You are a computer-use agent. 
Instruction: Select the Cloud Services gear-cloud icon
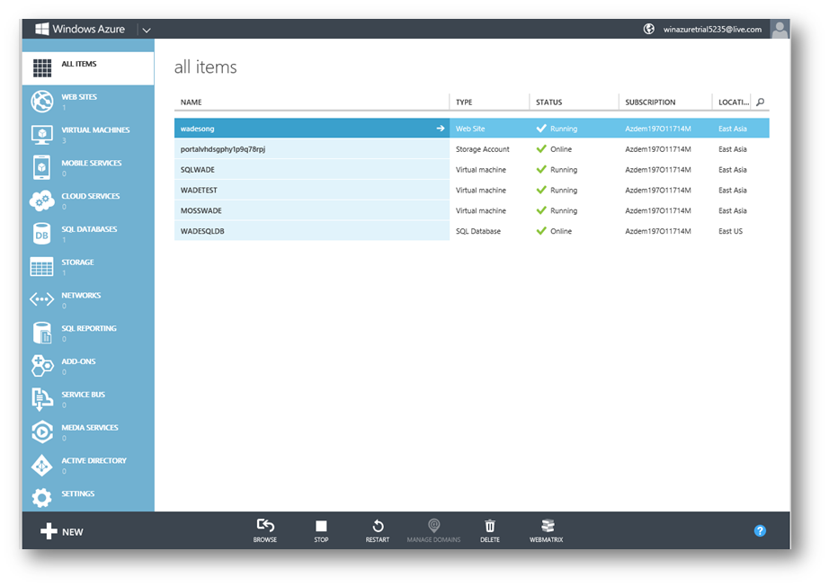click(41, 200)
